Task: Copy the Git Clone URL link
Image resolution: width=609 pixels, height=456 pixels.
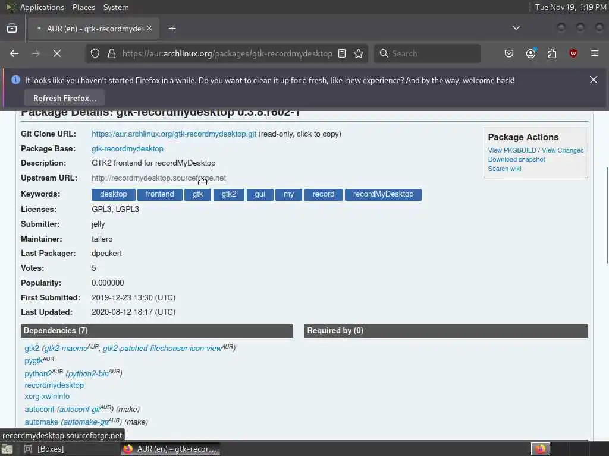Action: coord(174,134)
